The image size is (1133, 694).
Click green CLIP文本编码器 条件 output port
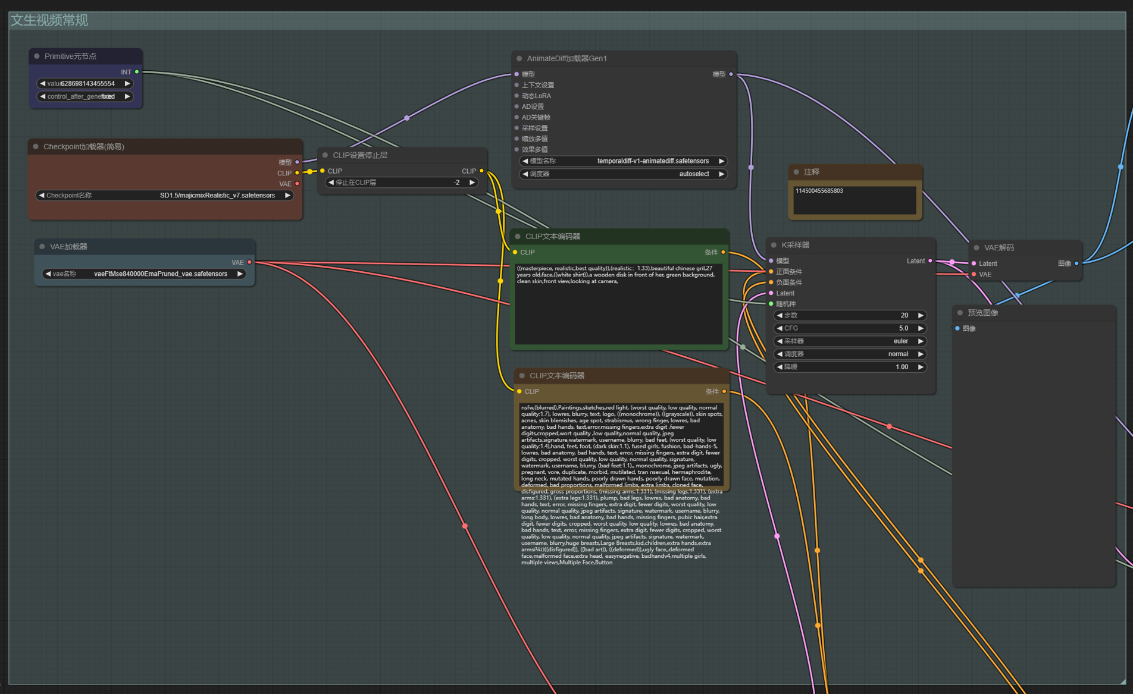(x=724, y=252)
